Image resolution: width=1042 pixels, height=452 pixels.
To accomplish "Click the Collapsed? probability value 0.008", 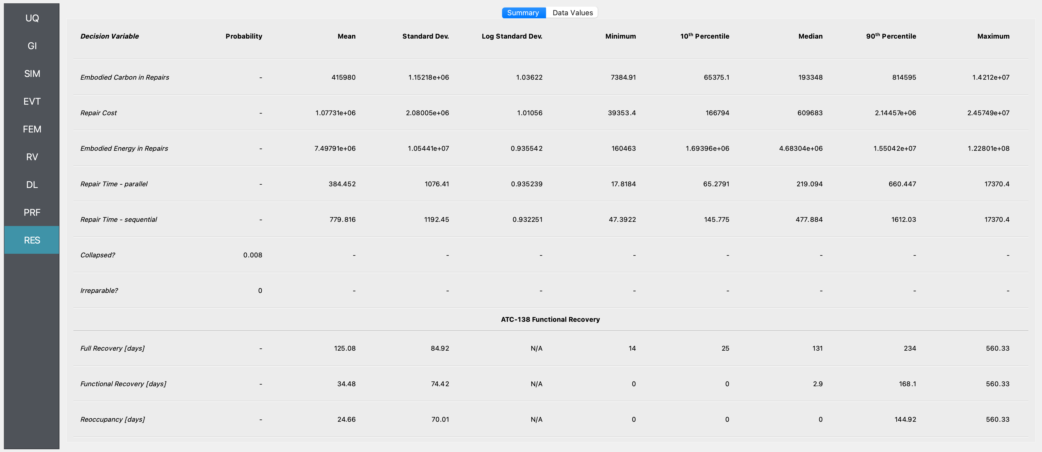I will tap(252, 255).
